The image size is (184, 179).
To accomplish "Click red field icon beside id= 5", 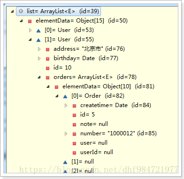I will click(x=75, y=115).
